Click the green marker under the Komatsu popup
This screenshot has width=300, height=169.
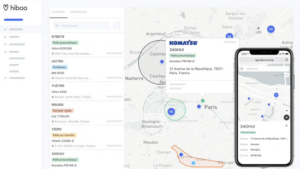[x=203, y=100]
